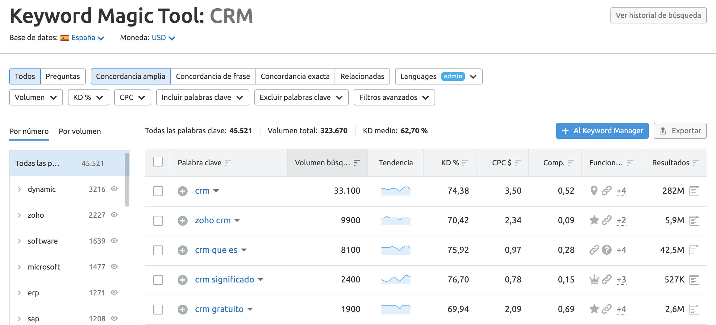716x325 pixels.
Task: Select all keywords with the header checkbox
Action: [158, 162]
